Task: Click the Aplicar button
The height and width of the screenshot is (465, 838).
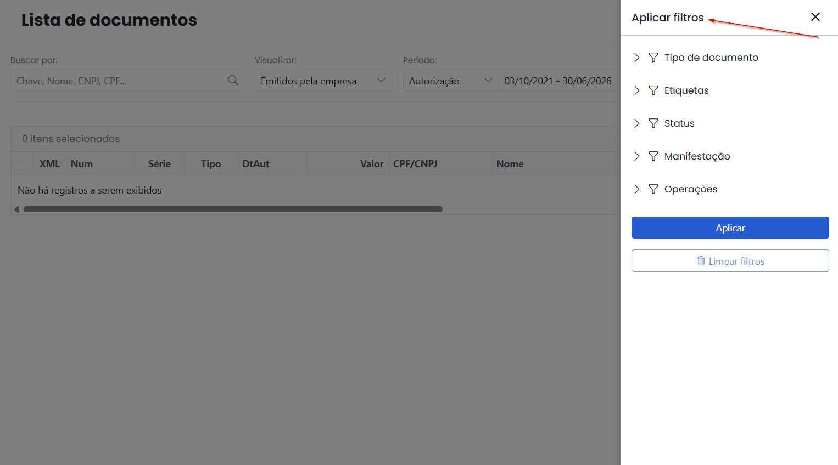Action: tap(730, 228)
